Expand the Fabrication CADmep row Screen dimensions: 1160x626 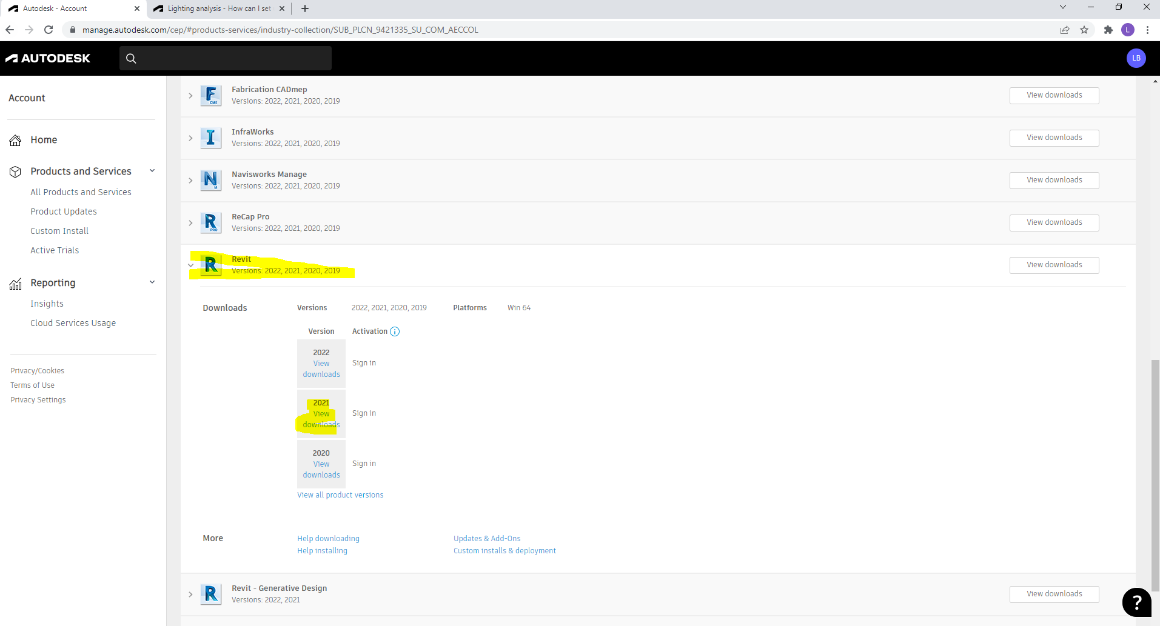pos(190,95)
